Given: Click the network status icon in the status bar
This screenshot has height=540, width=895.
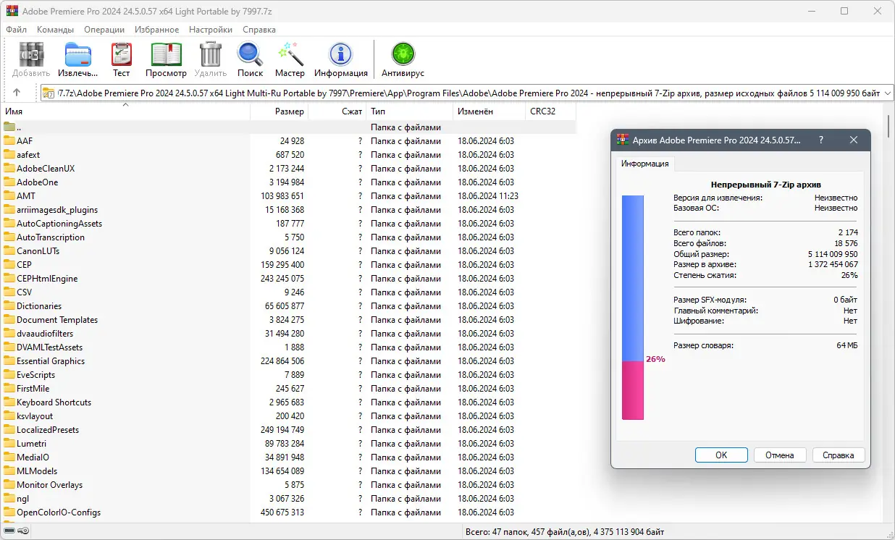Looking at the screenshot, I should tap(22, 531).
